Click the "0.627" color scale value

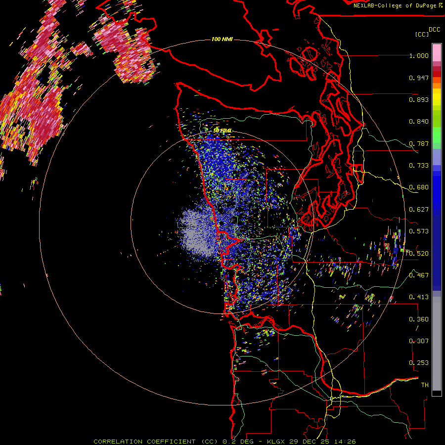419,210
